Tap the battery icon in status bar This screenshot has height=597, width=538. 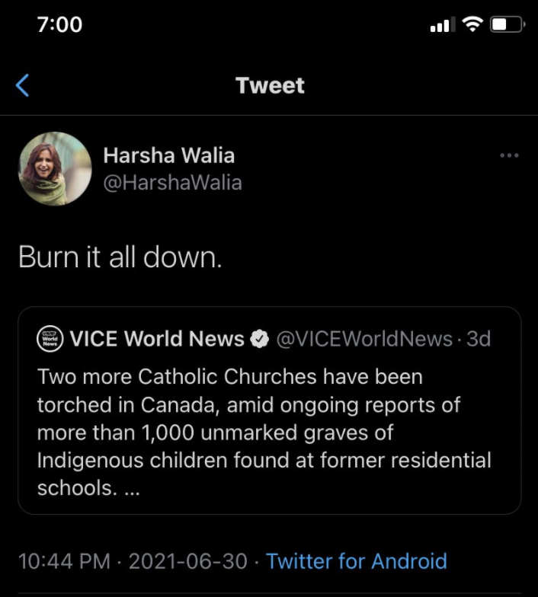(x=507, y=24)
